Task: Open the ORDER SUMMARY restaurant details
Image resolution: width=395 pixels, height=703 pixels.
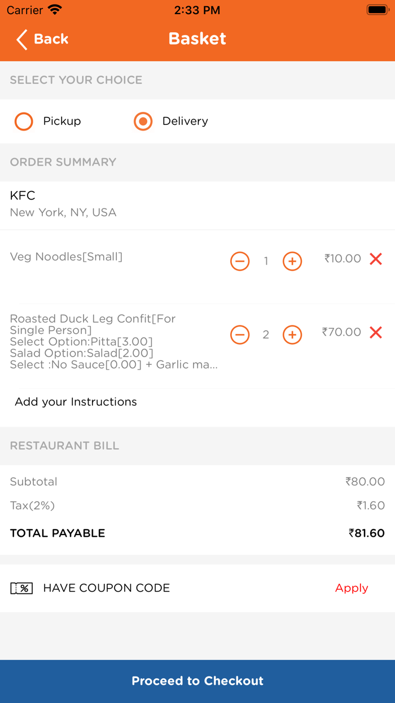Action: [63, 162]
